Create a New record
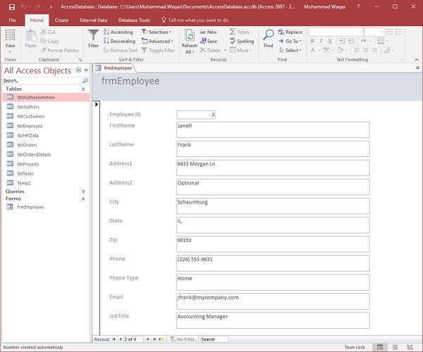 209,32
